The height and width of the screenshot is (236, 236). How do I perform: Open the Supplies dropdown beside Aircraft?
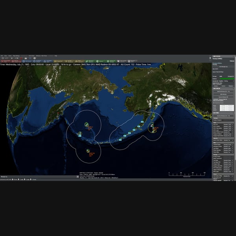click(x=229, y=81)
